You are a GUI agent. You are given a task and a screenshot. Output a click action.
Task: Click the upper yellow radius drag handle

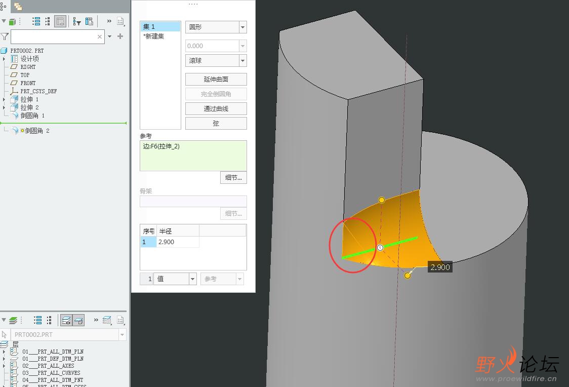[x=381, y=200]
